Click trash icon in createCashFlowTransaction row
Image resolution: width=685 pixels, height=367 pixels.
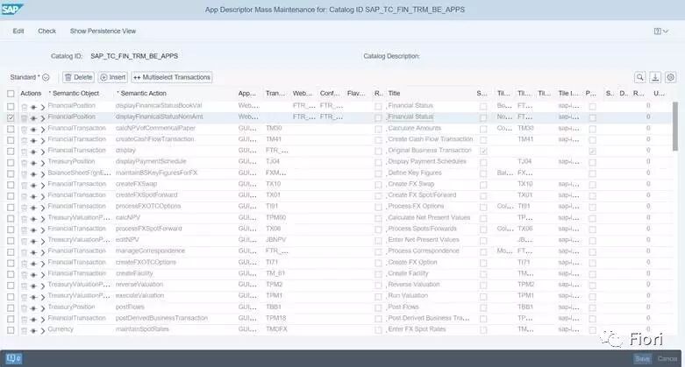25,140
